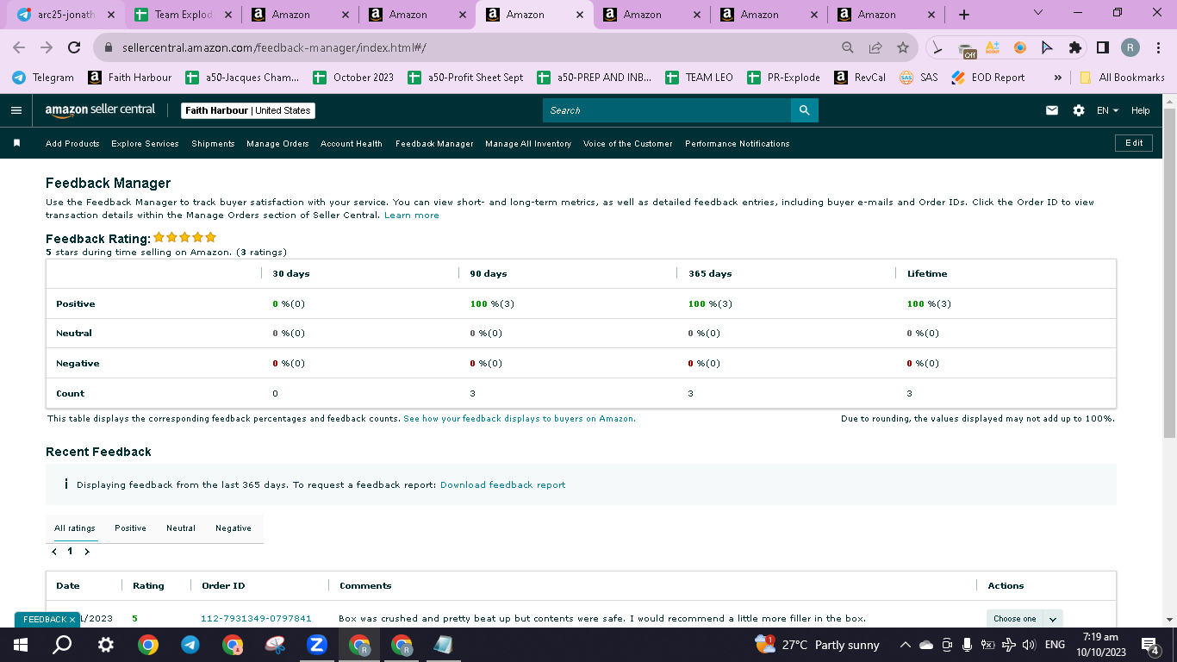Click the Download feedback report link
The width and height of the screenshot is (1177, 662).
click(503, 484)
